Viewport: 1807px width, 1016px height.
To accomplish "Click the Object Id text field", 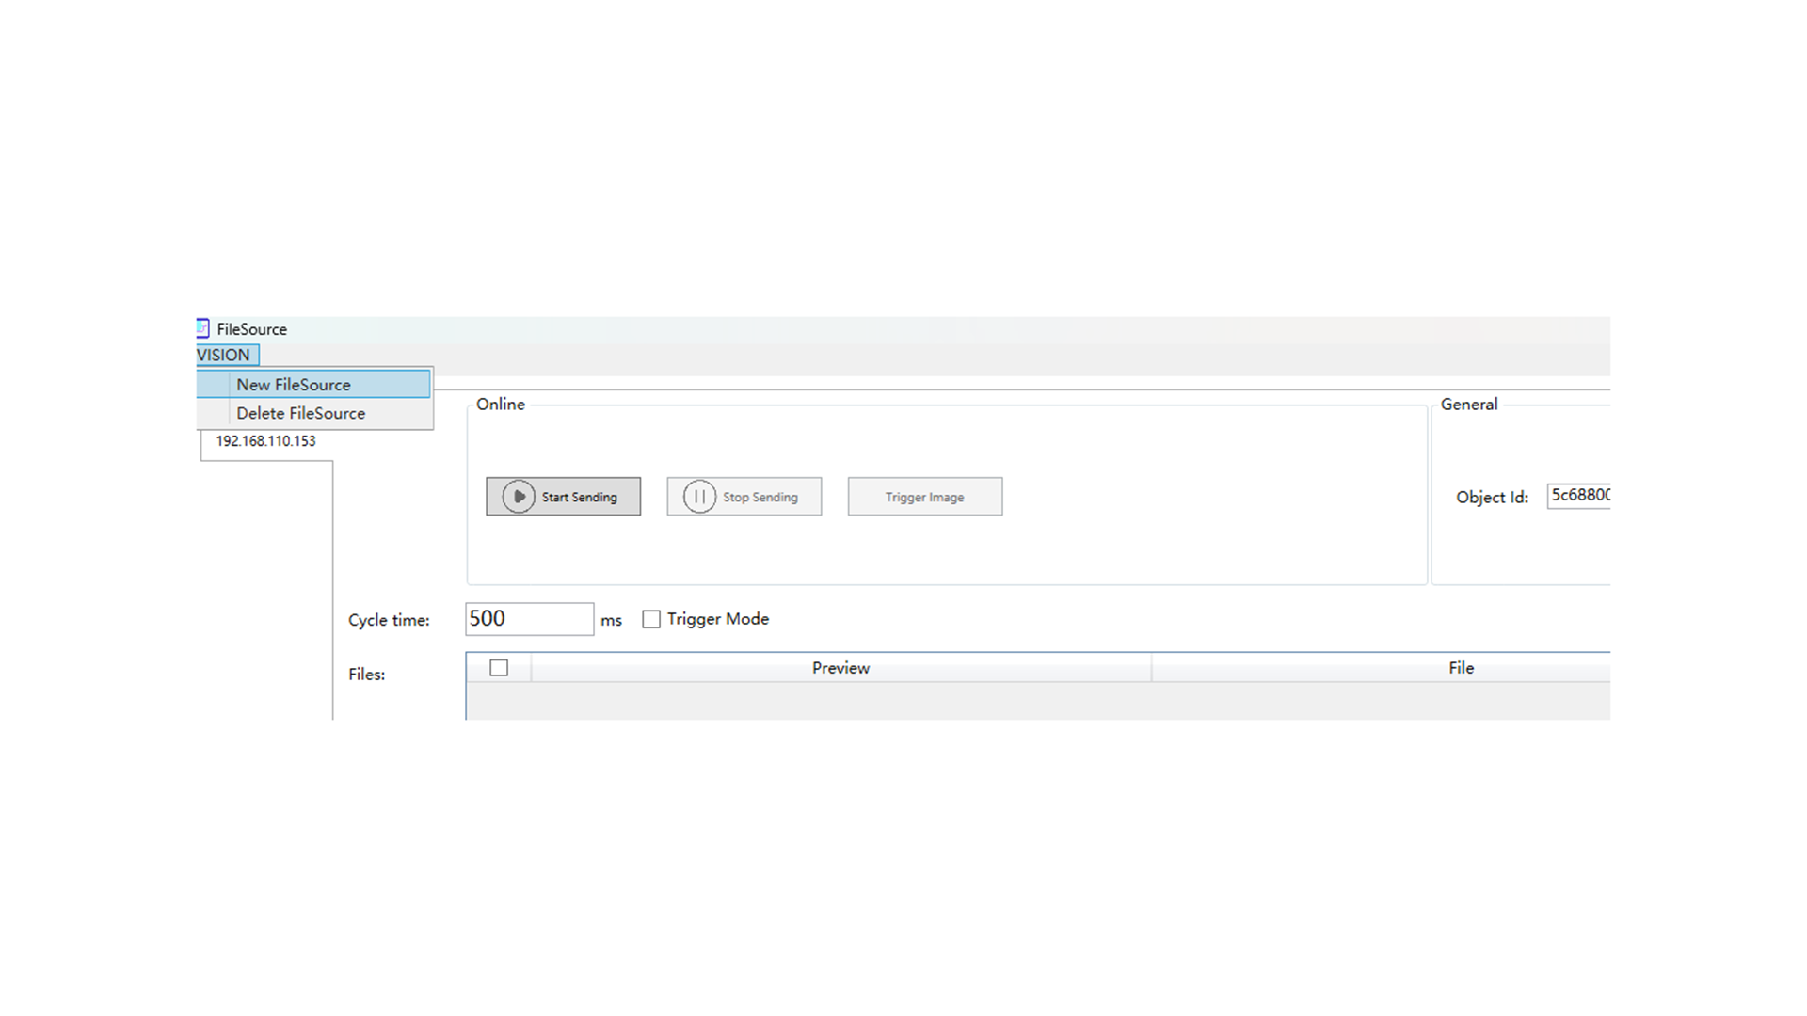I will point(1579,496).
